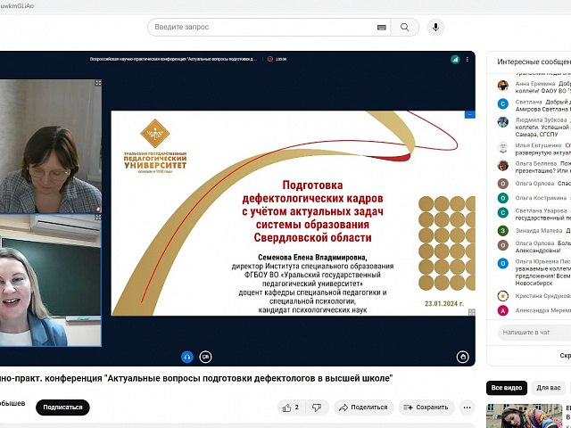Click the blue minimize button on presentation
This screenshot has width=571, height=428.
[x=470, y=115]
